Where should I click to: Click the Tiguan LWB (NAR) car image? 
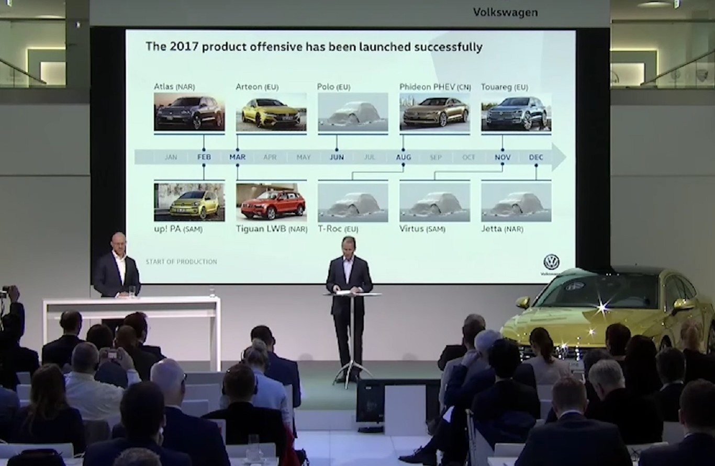271,202
